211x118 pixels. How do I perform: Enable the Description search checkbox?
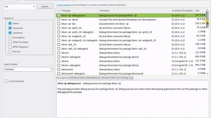click(x=10, y=37)
